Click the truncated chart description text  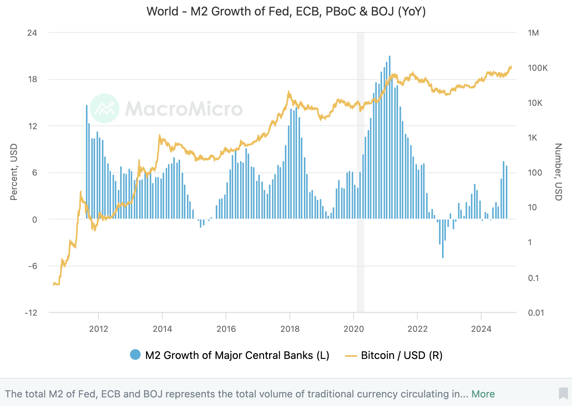[236, 394]
